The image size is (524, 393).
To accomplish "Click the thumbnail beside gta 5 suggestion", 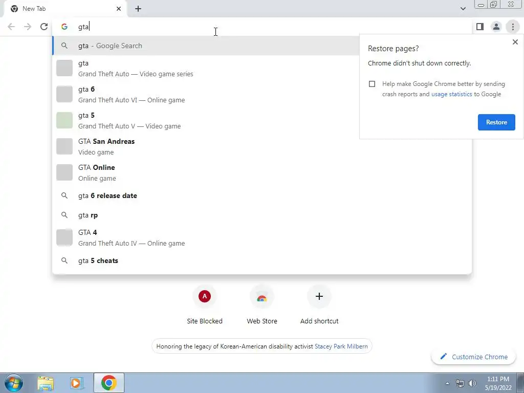I will pyautogui.click(x=64, y=120).
